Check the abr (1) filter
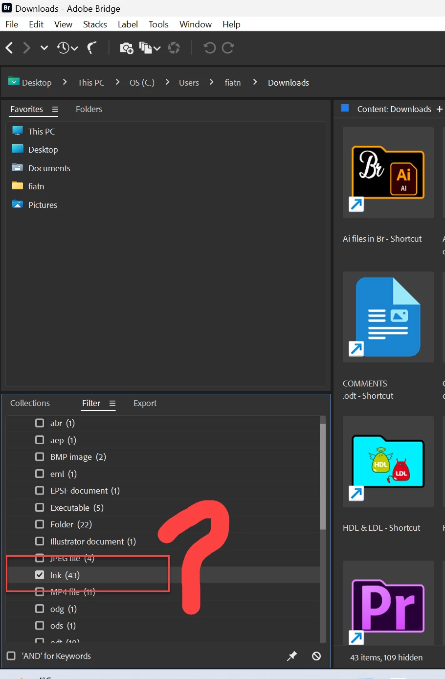The height and width of the screenshot is (679, 445). pos(40,423)
